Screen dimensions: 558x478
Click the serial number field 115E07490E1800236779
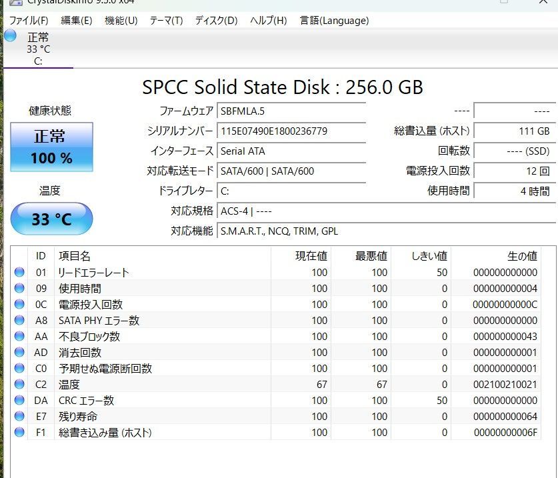coord(291,131)
